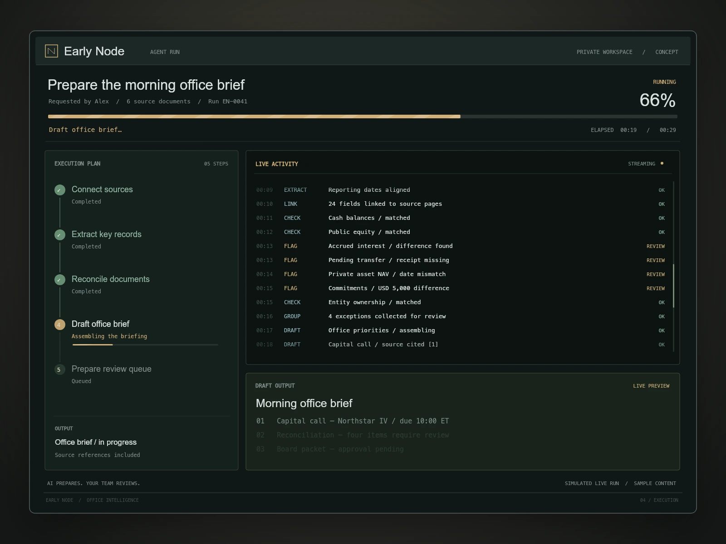
Task: Select Office priorities / assembling row
Action: [x=461, y=330]
